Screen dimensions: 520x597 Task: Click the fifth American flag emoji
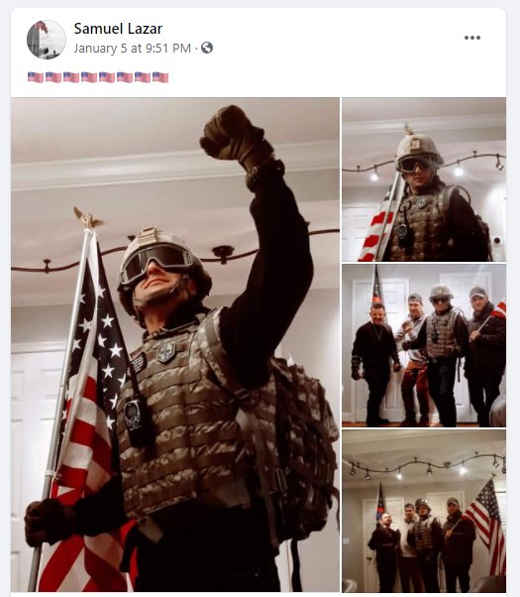click(x=107, y=77)
